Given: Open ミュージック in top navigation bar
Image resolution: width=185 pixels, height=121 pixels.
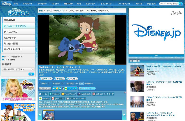Looking at the screenshot, I should pyautogui.click(x=90, y=4).
